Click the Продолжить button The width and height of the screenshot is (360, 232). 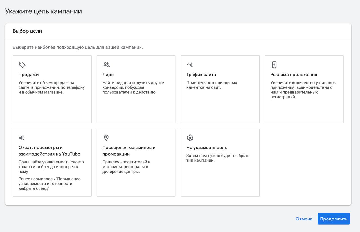coord(334,219)
